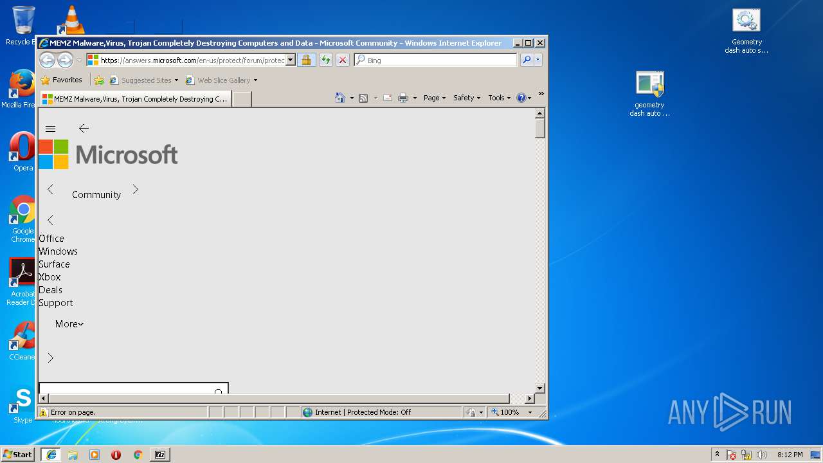Viewport: 823px width, 463px height.
Task: Open the Support link
Action: point(56,302)
